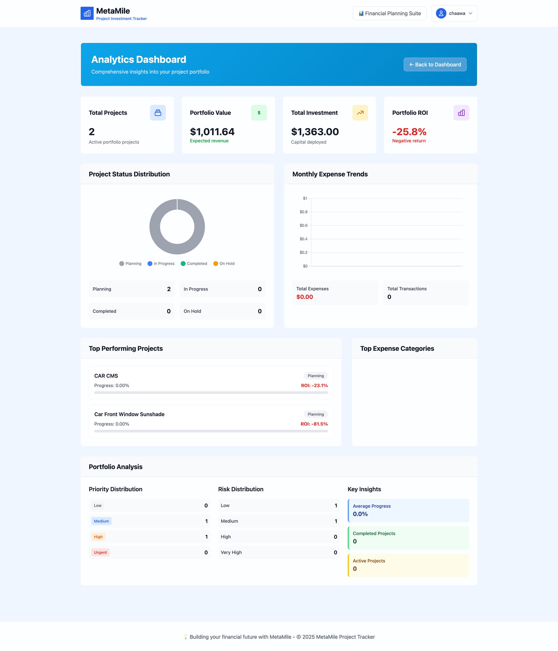Click the Back to Dashboard button
The width and height of the screenshot is (558, 651).
pyautogui.click(x=435, y=64)
